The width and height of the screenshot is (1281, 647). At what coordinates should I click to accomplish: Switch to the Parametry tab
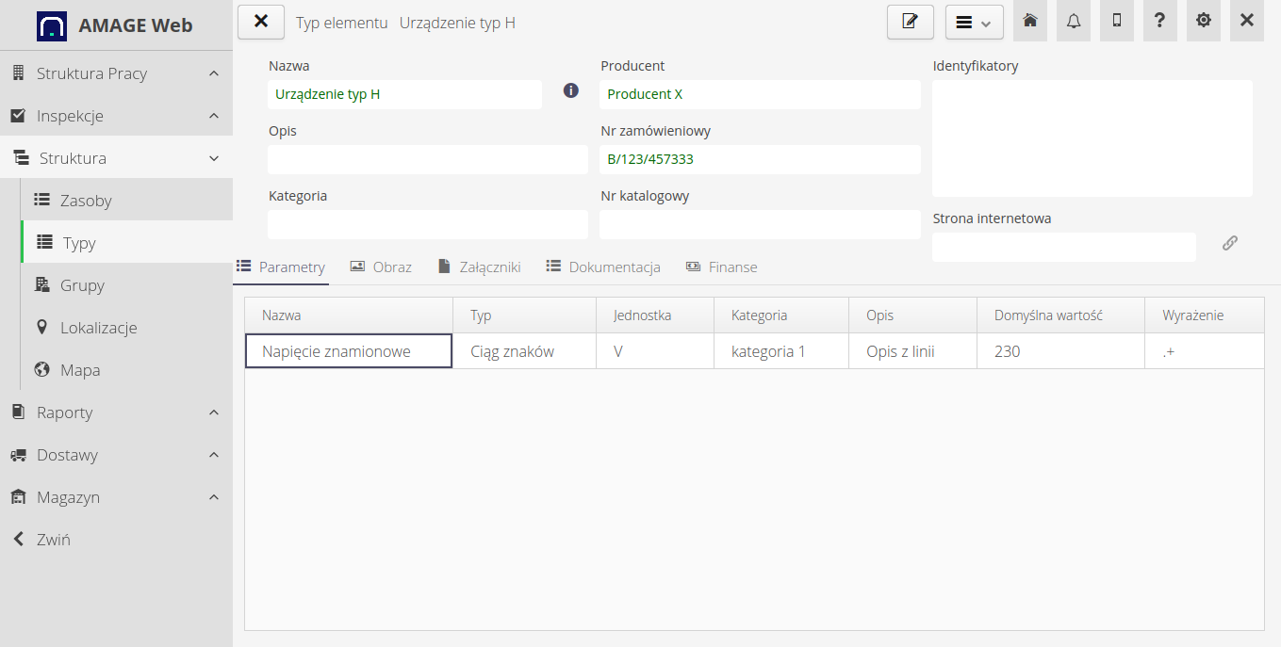[281, 267]
